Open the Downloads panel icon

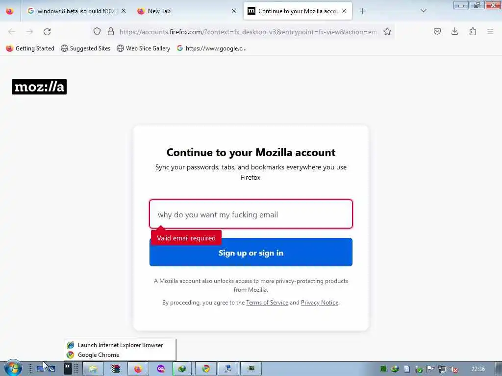point(454,31)
